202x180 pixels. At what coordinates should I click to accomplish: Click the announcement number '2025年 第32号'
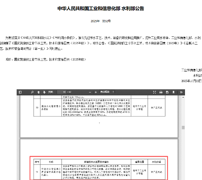[x=101, y=21]
